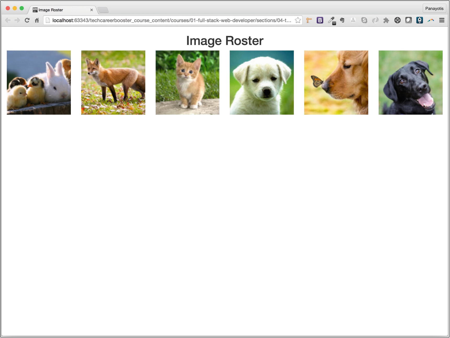Bookmark the page with the star icon
This screenshot has height=338, width=450.
point(298,20)
